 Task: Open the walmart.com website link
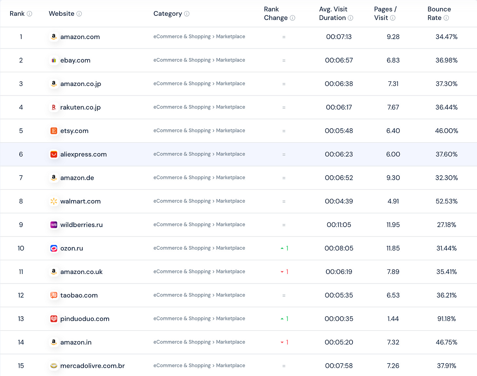[x=81, y=201]
